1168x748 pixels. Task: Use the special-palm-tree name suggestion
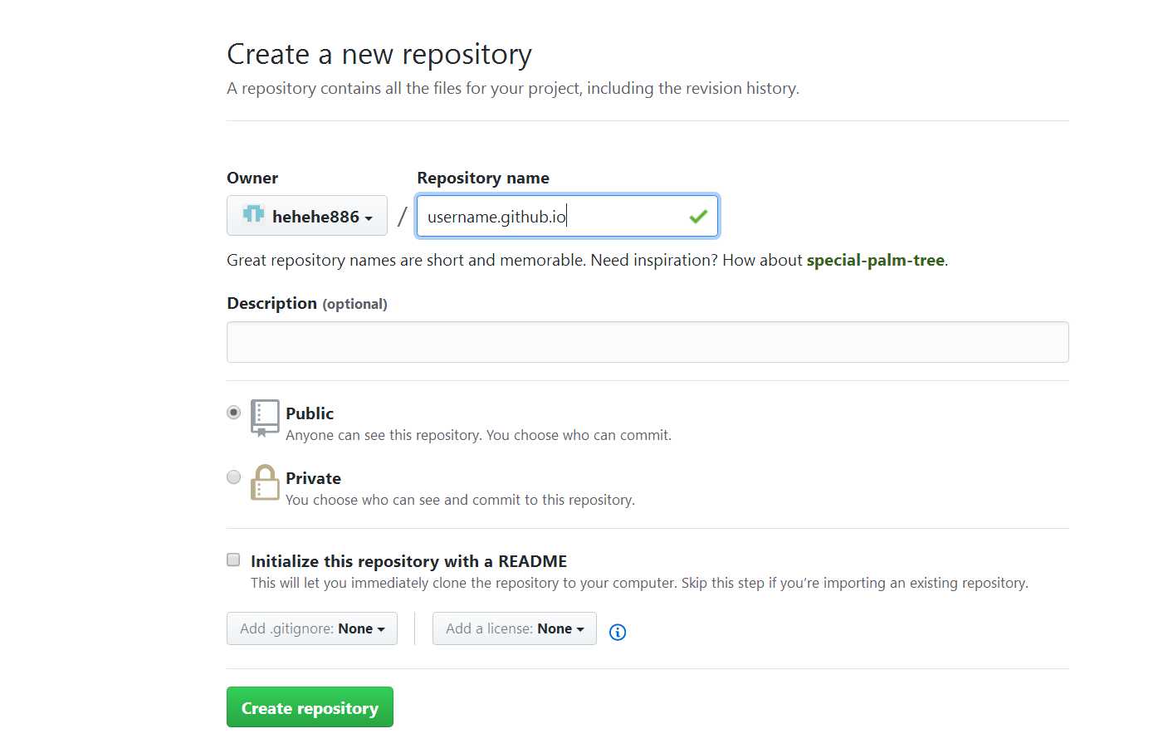(x=876, y=260)
